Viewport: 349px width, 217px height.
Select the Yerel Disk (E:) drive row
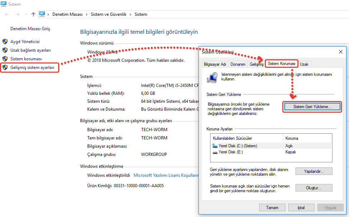[x=231, y=152]
